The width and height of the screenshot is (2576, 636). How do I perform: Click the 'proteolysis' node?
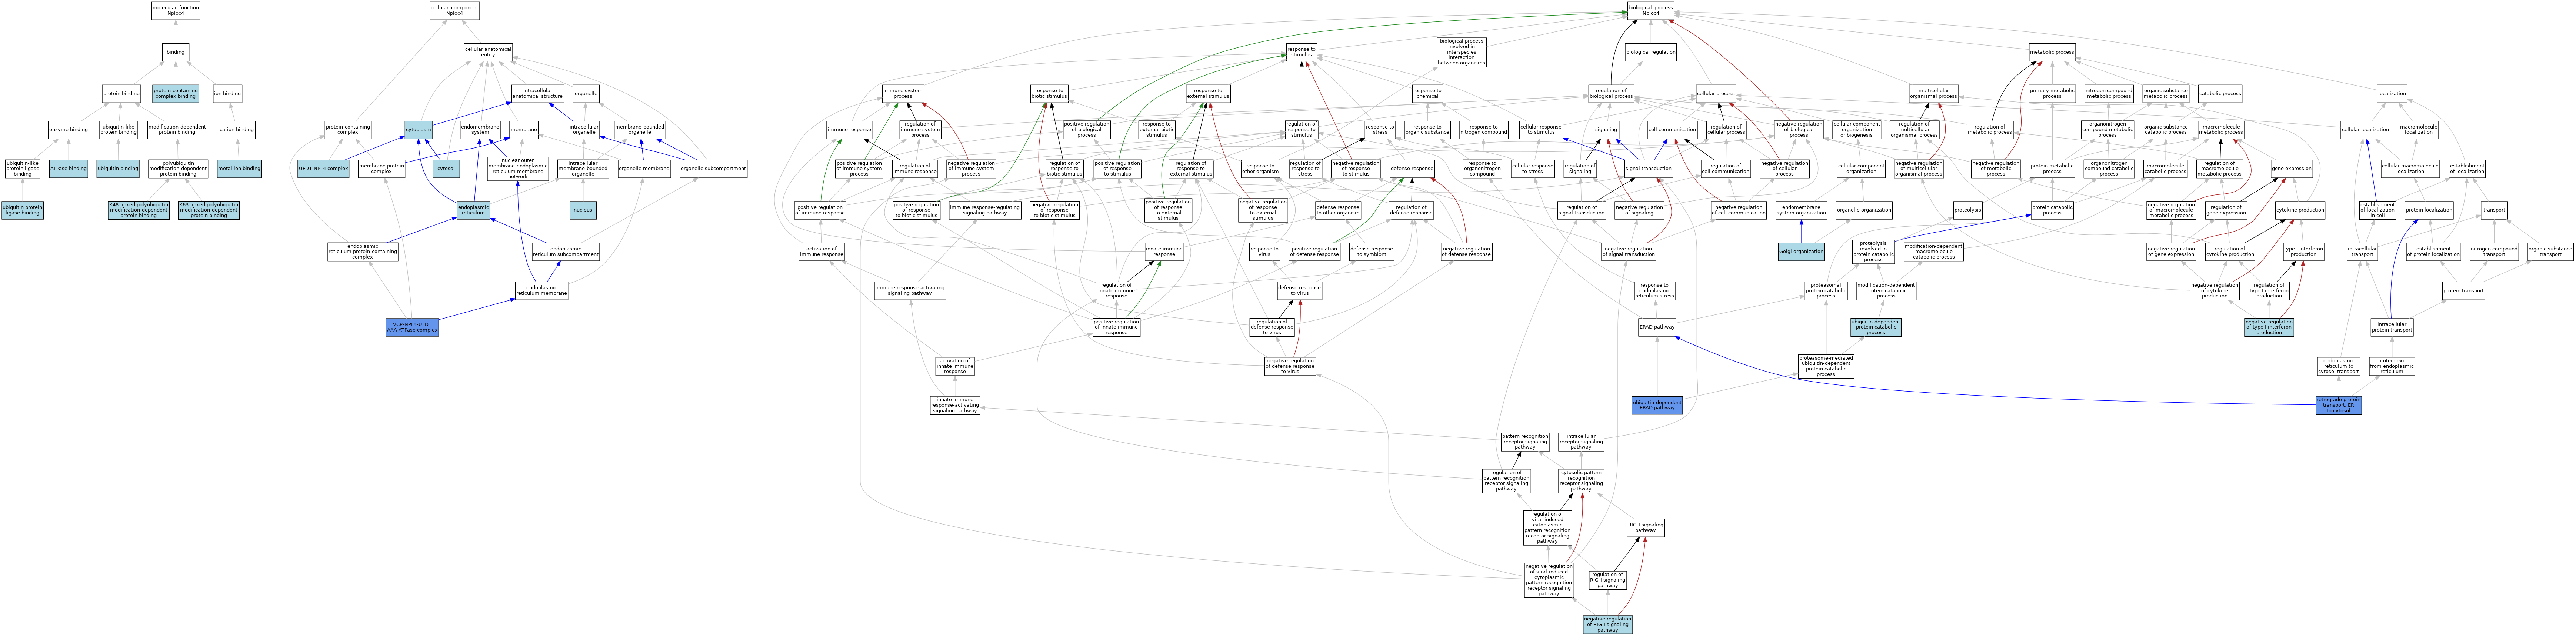click(1968, 210)
